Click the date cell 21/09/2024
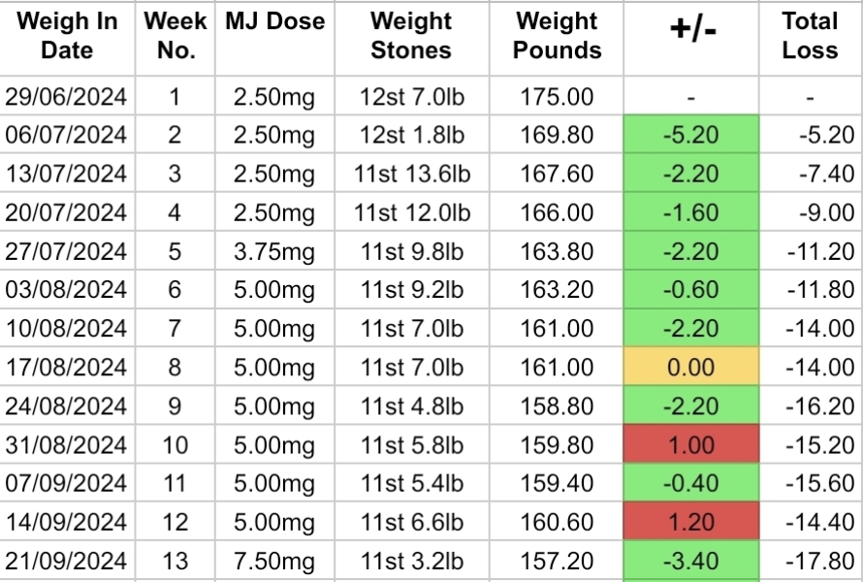This screenshot has width=863, height=582. pyautogui.click(x=68, y=562)
